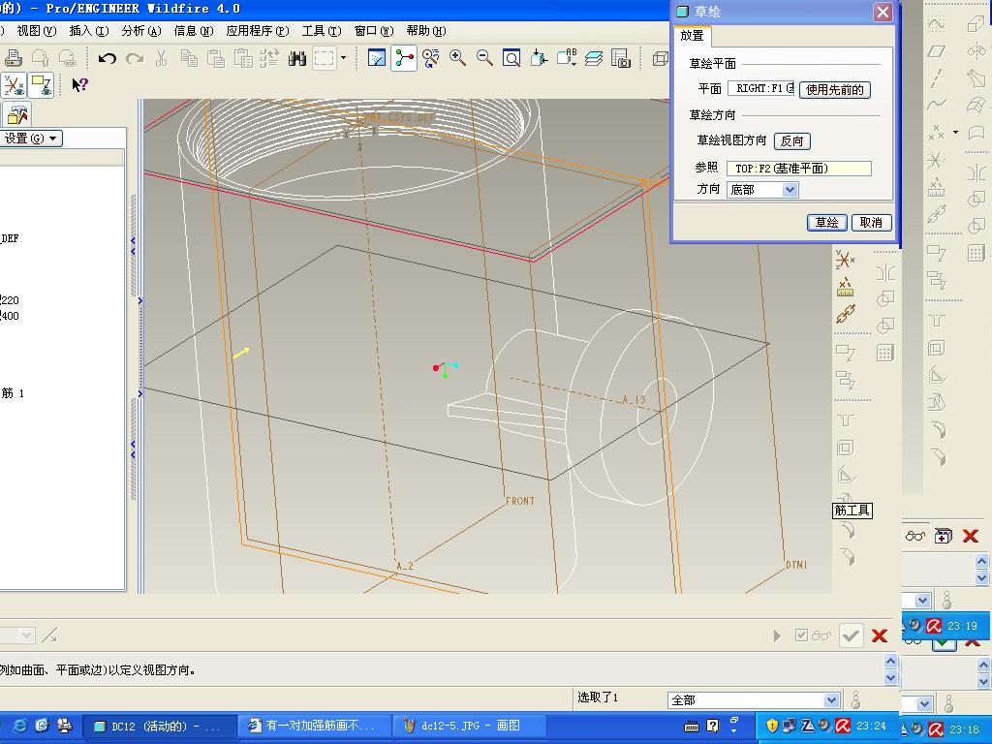This screenshot has height=744, width=992.
Task: Open the binoculars search tool
Action: click(296, 59)
